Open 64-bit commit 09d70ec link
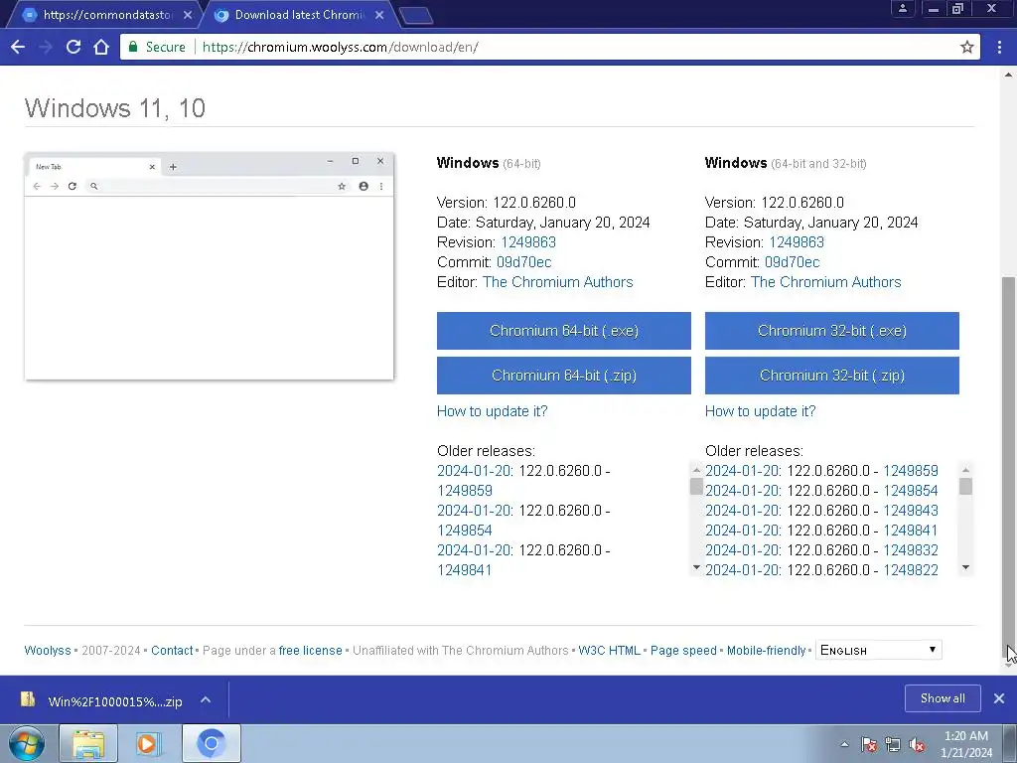The image size is (1017, 763). coord(523,262)
